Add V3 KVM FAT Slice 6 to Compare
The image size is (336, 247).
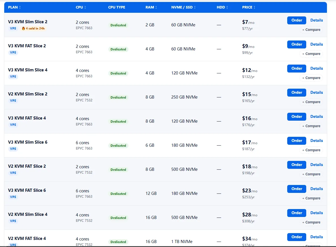pos(311,198)
